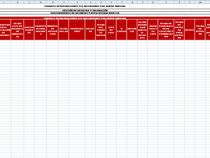
Task: Select the REVISO header cell
Action: [x=189, y=30]
